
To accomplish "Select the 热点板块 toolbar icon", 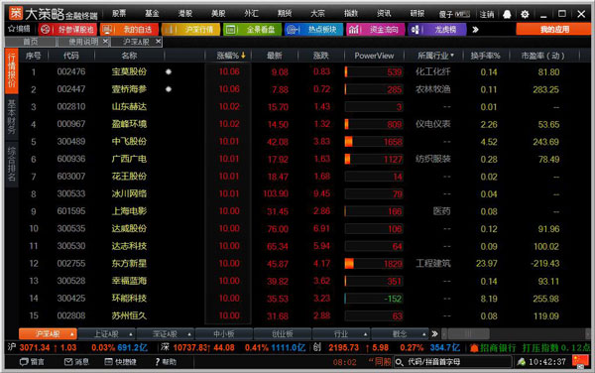I will [293, 29].
